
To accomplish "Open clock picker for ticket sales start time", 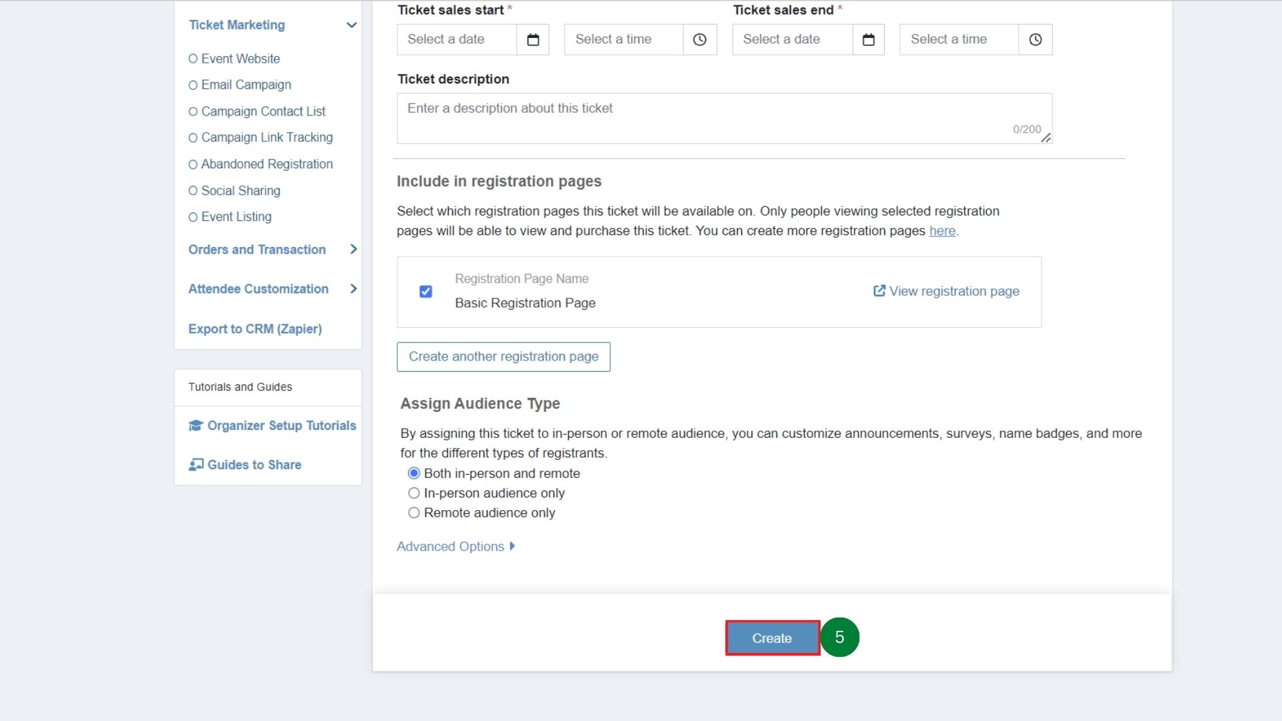I will [x=700, y=39].
